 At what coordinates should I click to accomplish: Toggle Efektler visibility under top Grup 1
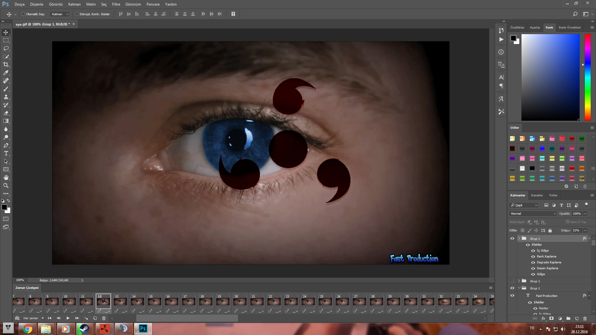click(x=528, y=245)
